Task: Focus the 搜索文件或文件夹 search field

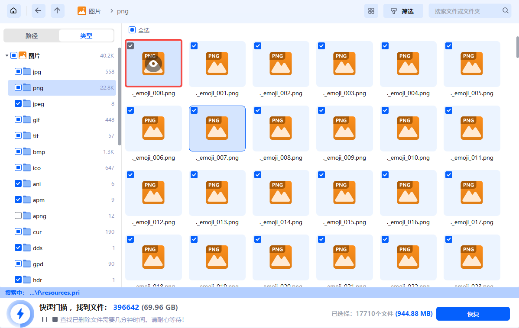Action: click(470, 11)
